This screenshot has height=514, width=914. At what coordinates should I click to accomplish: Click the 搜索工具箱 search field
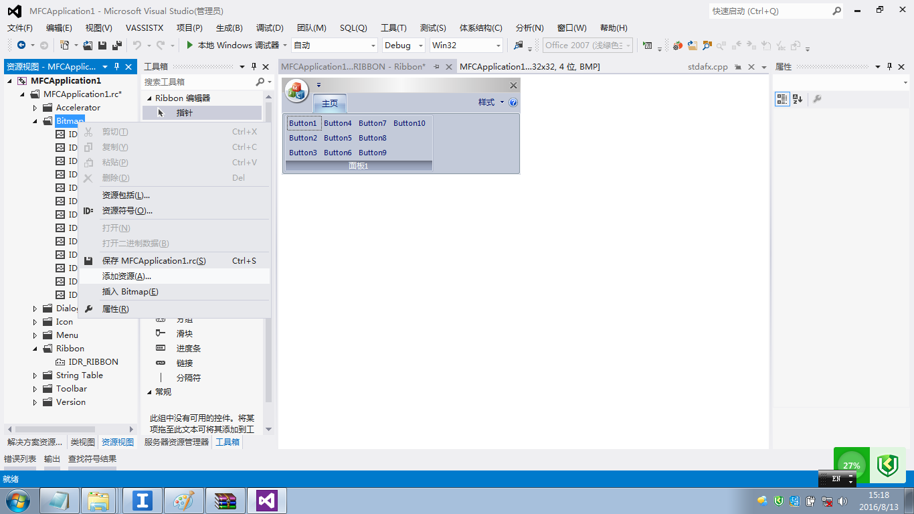coord(199,82)
